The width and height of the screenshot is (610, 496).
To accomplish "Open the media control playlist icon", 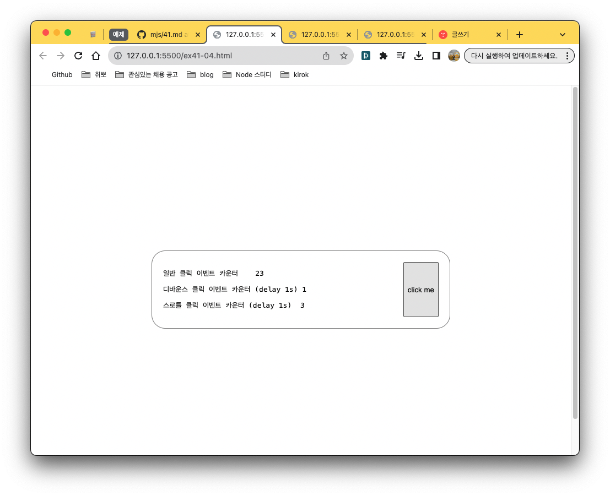I will coord(401,56).
